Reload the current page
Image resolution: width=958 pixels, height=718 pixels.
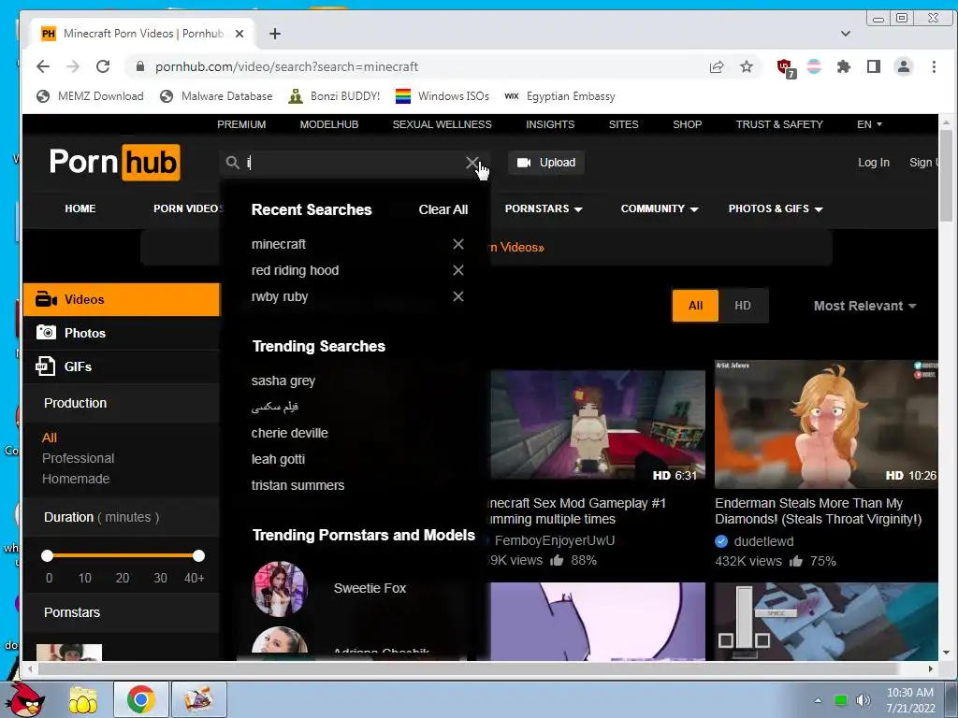click(x=103, y=66)
